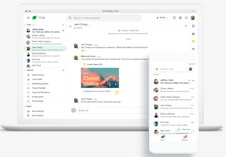Tap Ann Gray conversation on phone
Viewport: 226px width, 157px height.
click(173, 124)
